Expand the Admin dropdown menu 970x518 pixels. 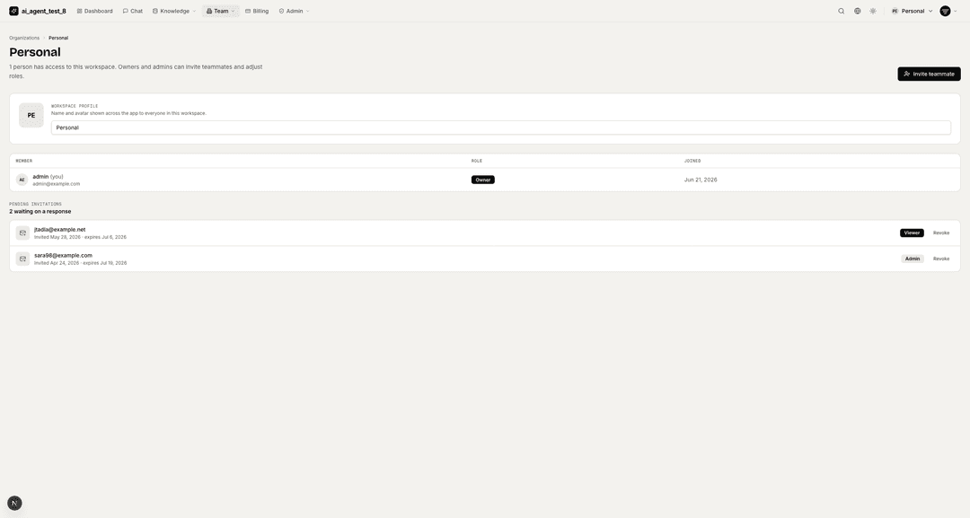tap(295, 11)
